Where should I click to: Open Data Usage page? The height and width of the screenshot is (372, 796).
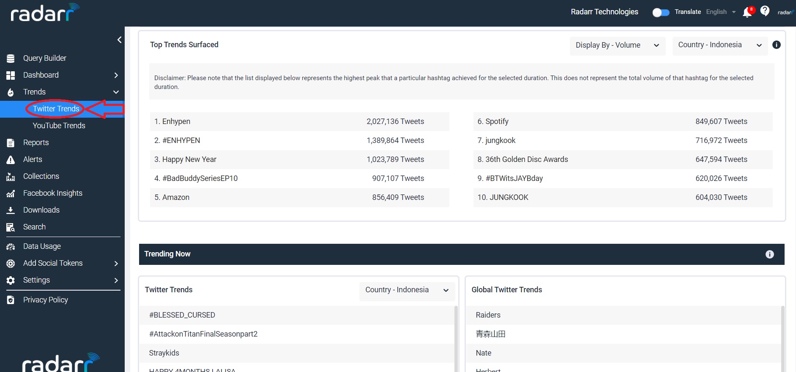click(x=42, y=246)
